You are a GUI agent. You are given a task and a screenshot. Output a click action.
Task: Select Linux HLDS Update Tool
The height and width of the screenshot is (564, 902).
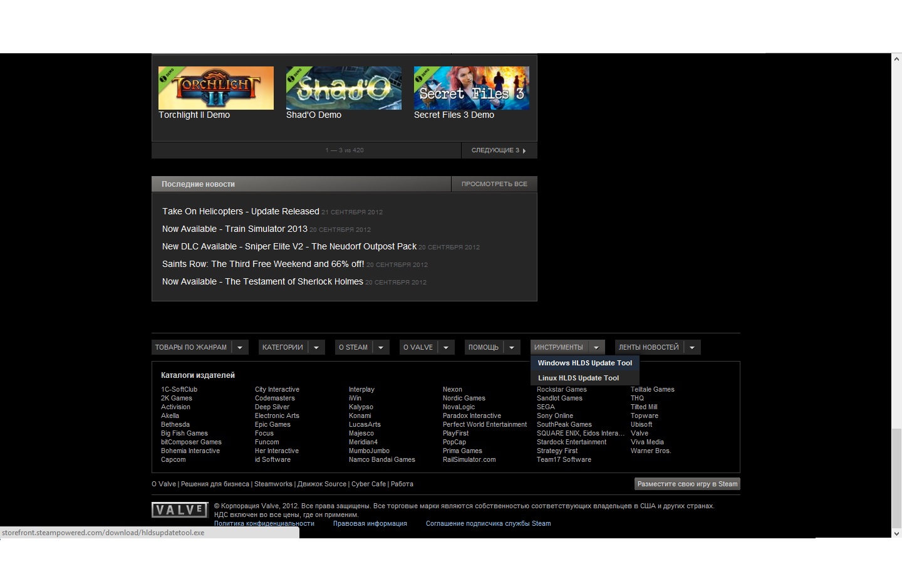pyautogui.click(x=585, y=378)
